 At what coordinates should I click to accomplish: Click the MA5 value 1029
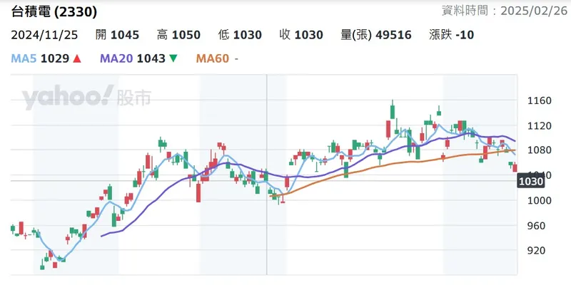click(55, 58)
